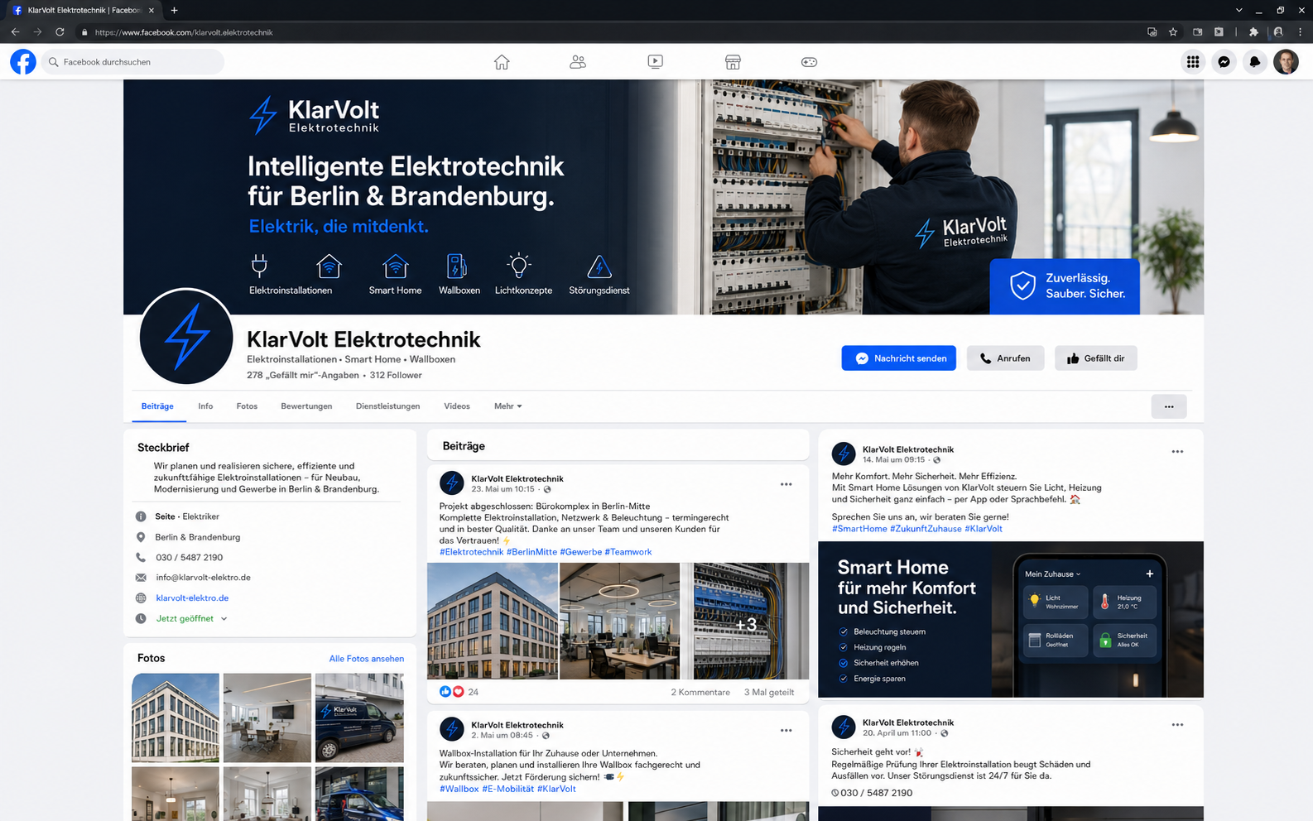Screen dimensions: 1313x821
Task: Open the Dienstleistungen tab
Action: tap(387, 406)
